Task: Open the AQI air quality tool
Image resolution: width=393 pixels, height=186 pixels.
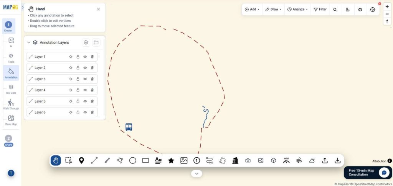Action: (x=286, y=160)
